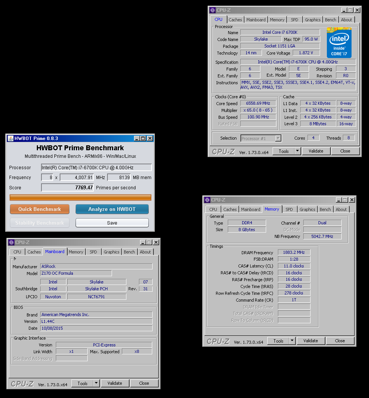
Task: Expand the Processor #1 selection combo box
Action: pos(278,138)
